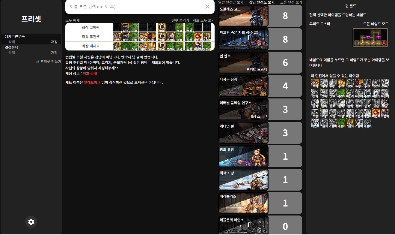Image resolution: width=395 pixels, height=235 pixels.
Task: Toggle the 화상 추천셋 set row
Action: pos(89,37)
